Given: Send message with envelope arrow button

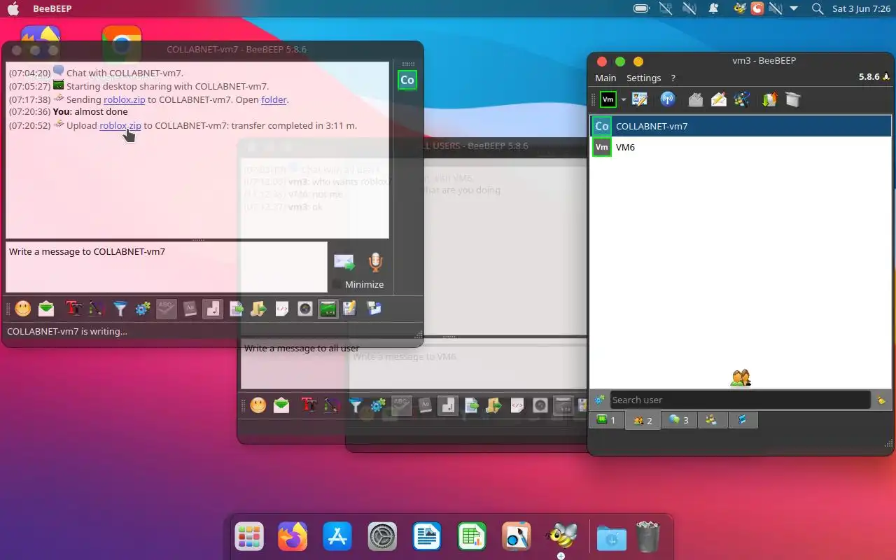Looking at the screenshot, I should [344, 262].
